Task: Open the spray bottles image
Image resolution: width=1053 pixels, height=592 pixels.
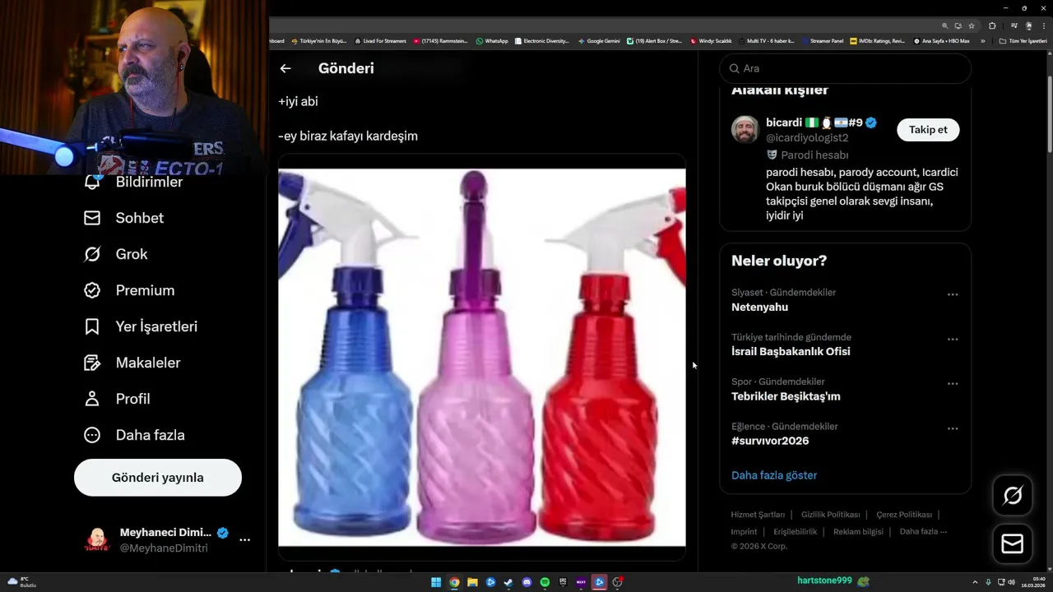Action: point(482,358)
